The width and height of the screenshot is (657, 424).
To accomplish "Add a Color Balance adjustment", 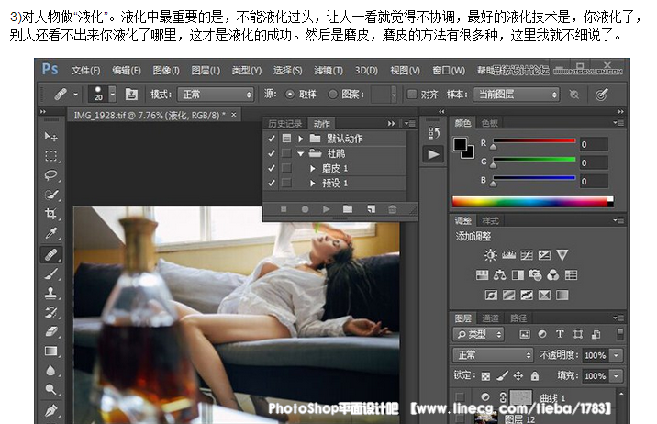I will (x=499, y=274).
